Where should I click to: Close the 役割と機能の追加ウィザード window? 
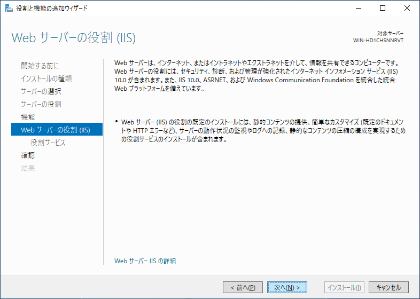point(407,9)
